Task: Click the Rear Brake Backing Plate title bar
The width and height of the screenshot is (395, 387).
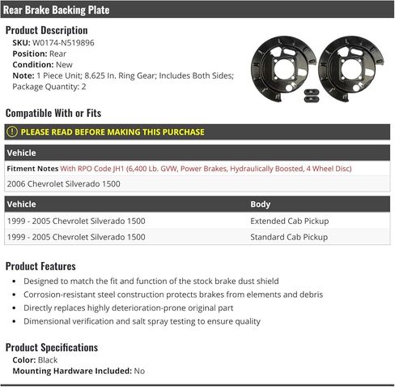Action: click(197, 10)
